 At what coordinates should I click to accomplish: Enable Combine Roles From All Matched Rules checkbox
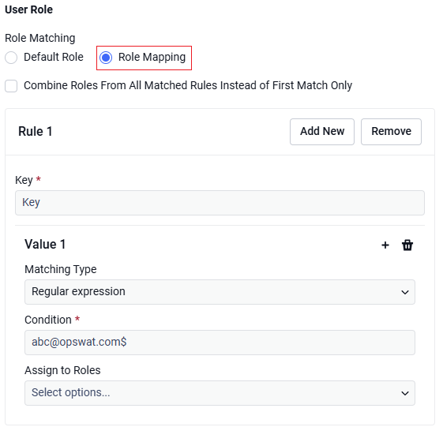click(x=11, y=86)
